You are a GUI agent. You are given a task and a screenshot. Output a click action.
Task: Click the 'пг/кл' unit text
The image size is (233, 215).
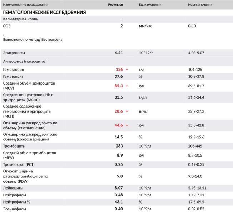pos(144,111)
